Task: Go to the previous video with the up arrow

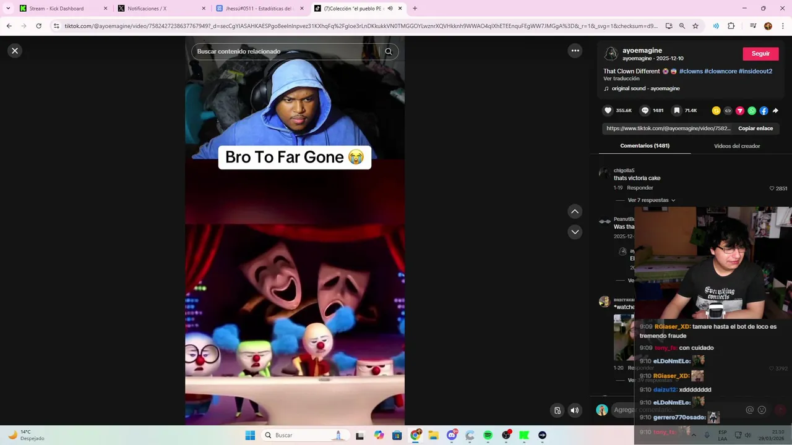Action: click(575, 211)
